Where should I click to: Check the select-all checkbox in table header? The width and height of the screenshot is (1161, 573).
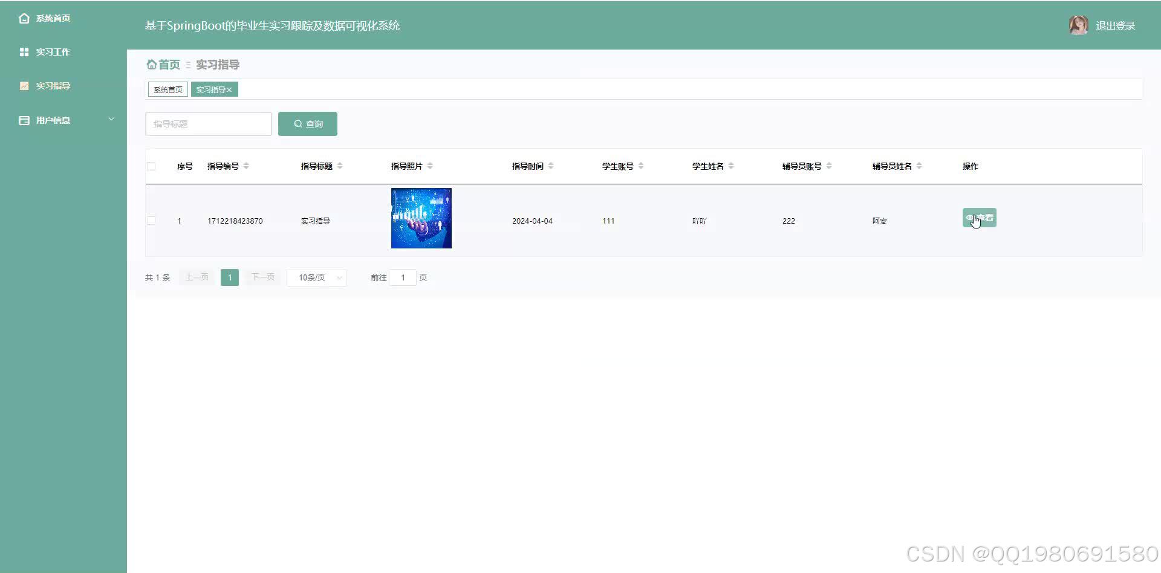tap(151, 166)
